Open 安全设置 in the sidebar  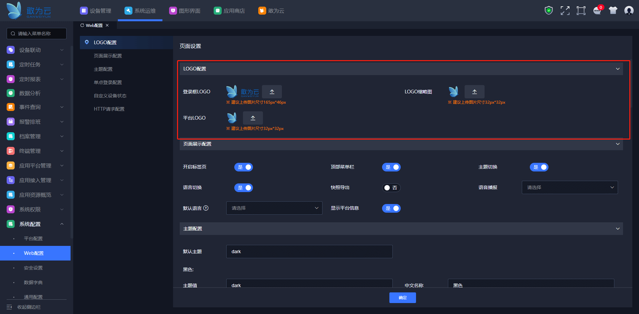click(33, 268)
